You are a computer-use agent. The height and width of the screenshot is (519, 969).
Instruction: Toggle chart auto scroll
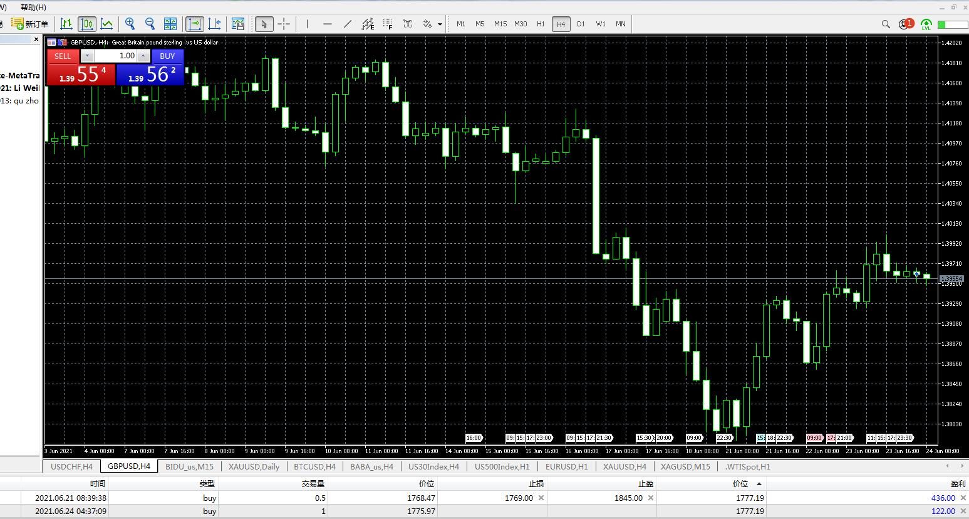coord(194,24)
